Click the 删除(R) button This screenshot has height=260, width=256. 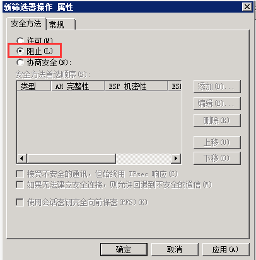click(x=217, y=120)
